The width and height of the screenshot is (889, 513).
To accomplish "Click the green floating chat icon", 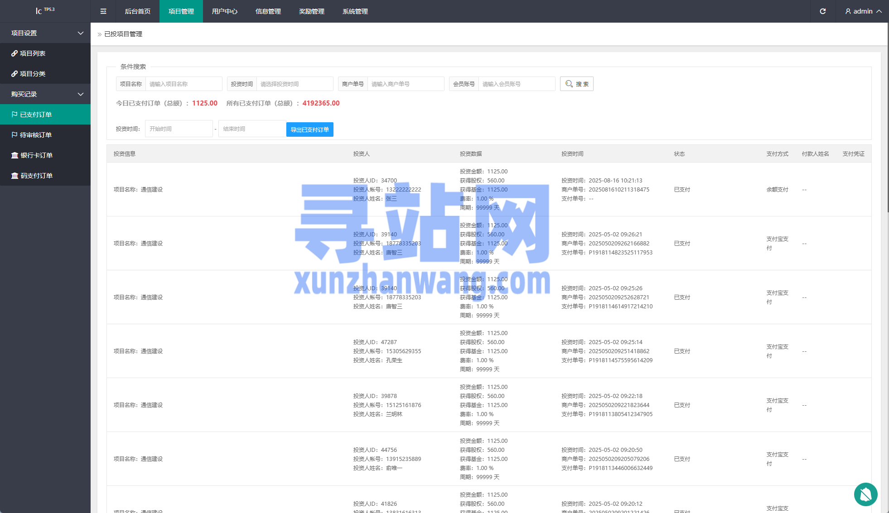I will click(865, 494).
